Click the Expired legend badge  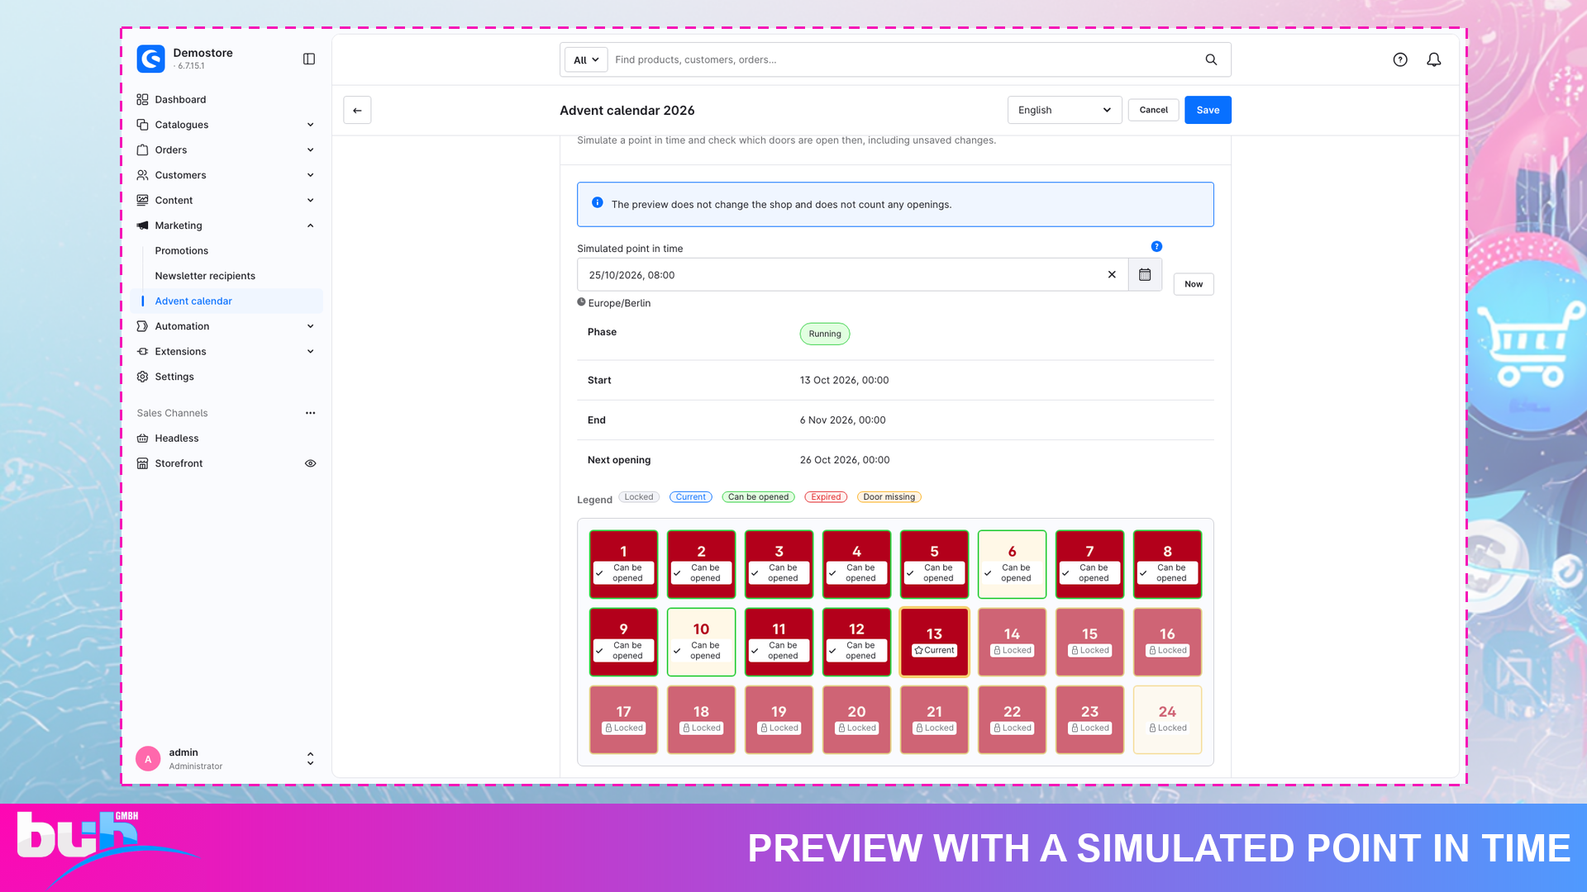(826, 497)
